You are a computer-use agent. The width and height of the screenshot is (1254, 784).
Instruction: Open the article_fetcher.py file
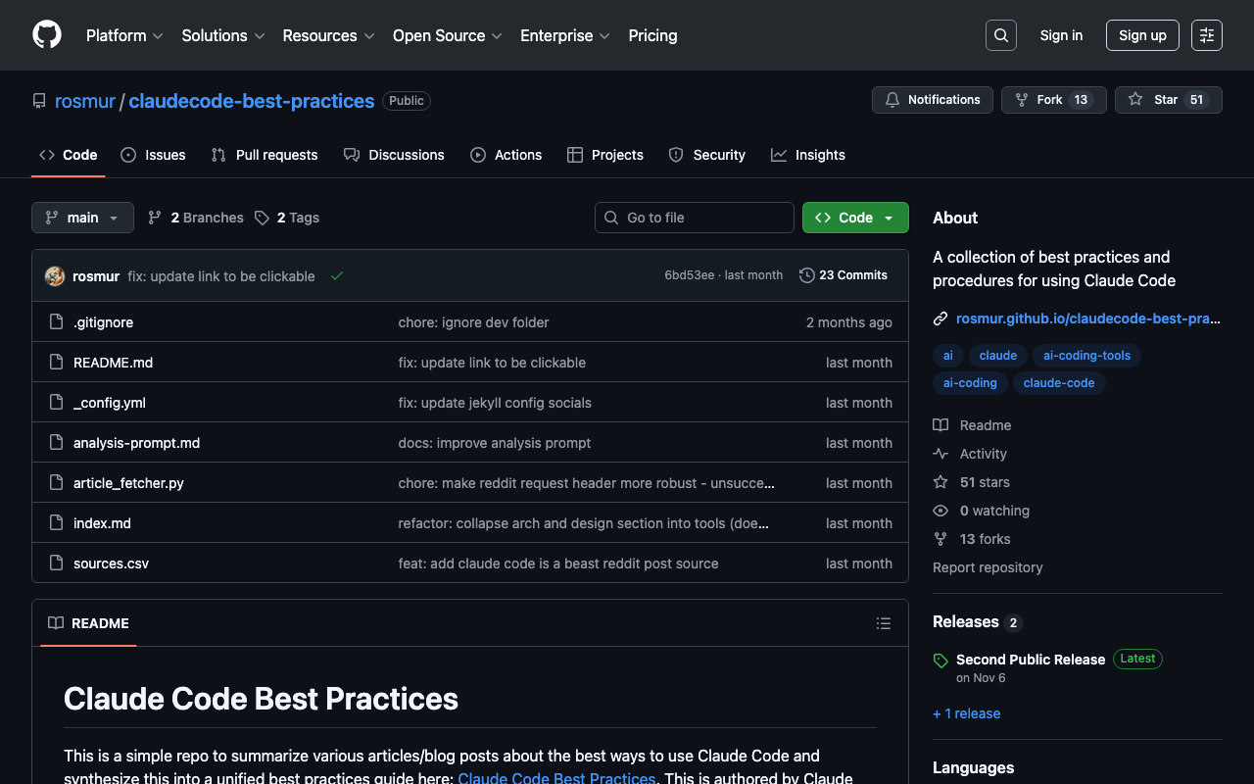[128, 483]
